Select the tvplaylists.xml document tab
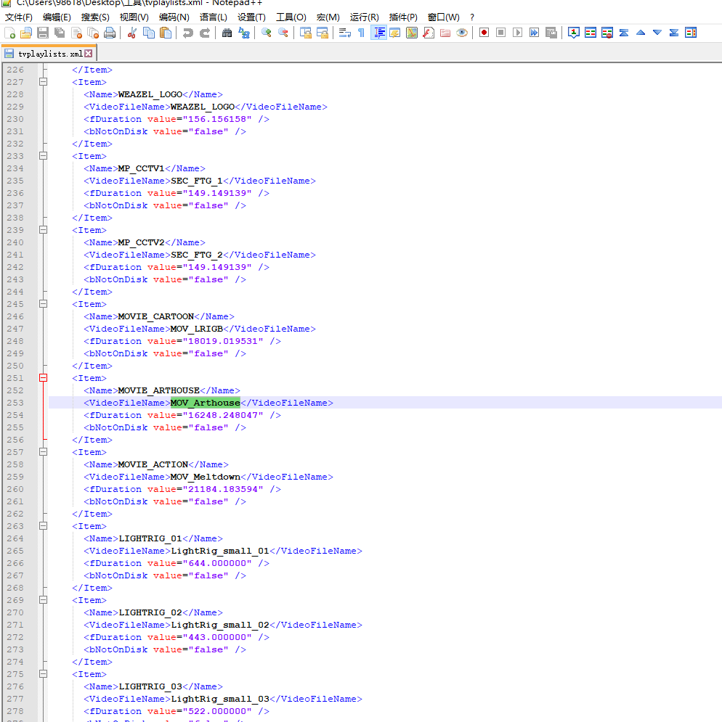 49,54
